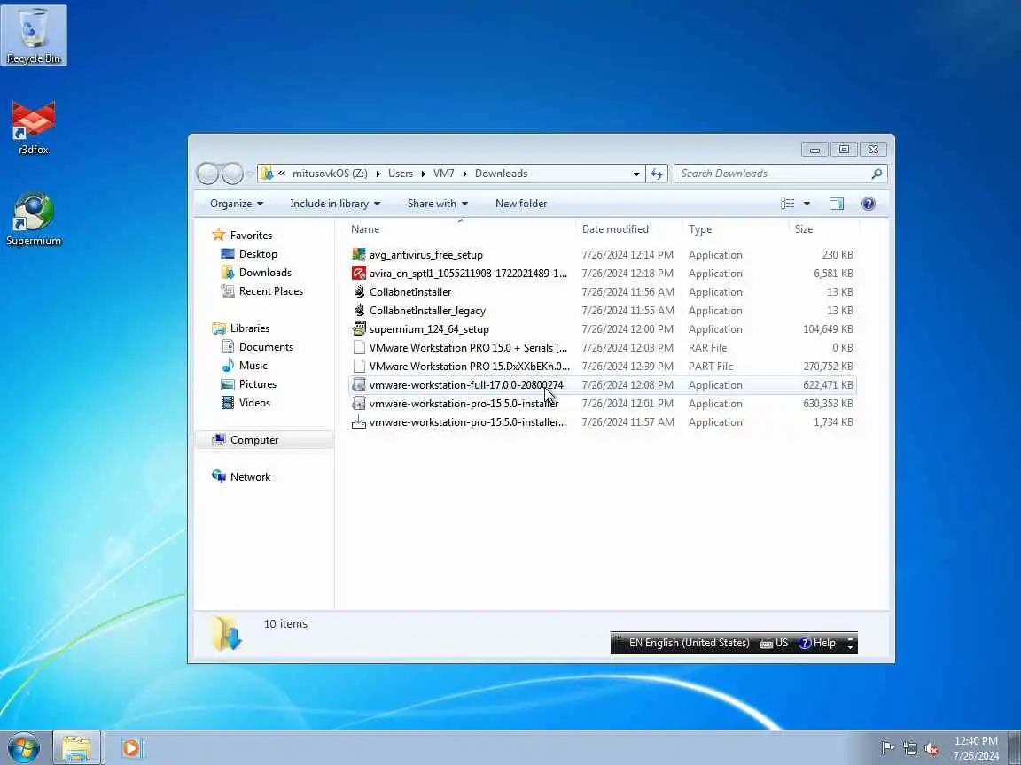Select the Supermium desktop shortcut
Screen dimensions: 1021x765
(x=33, y=220)
